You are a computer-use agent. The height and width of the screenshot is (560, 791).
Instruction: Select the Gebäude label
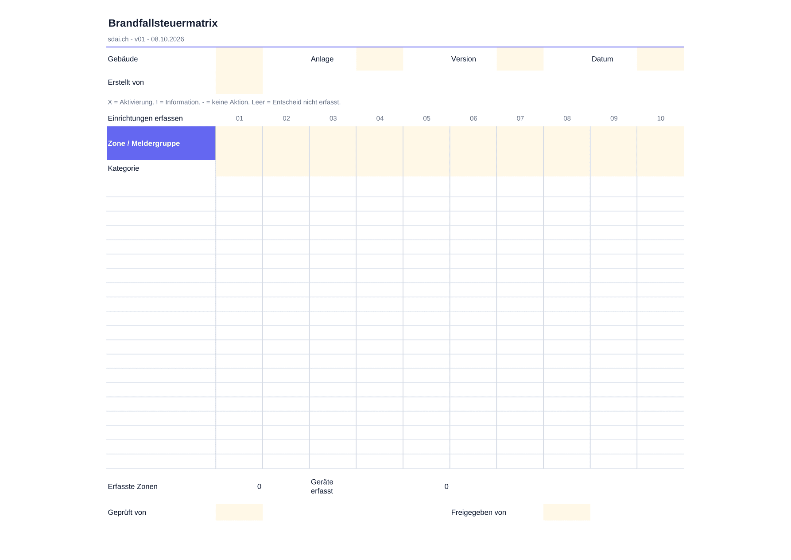123,59
